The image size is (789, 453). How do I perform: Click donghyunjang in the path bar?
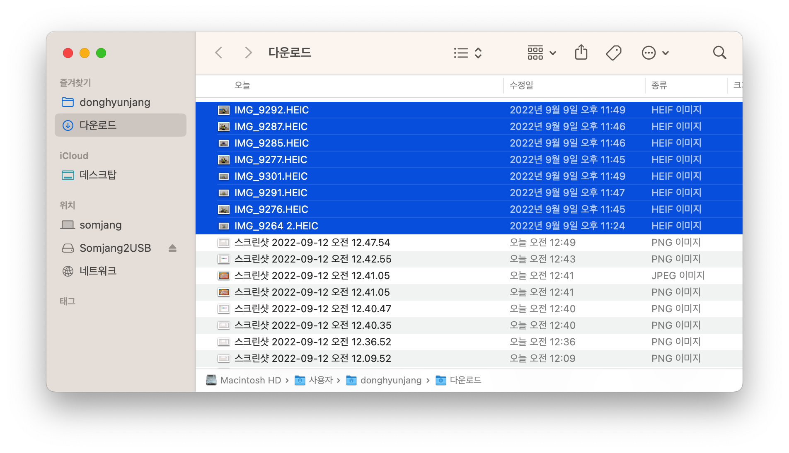click(x=384, y=380)
